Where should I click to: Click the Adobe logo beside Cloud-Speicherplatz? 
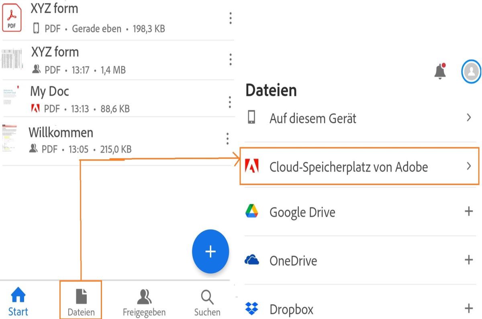tap(252, 166)
